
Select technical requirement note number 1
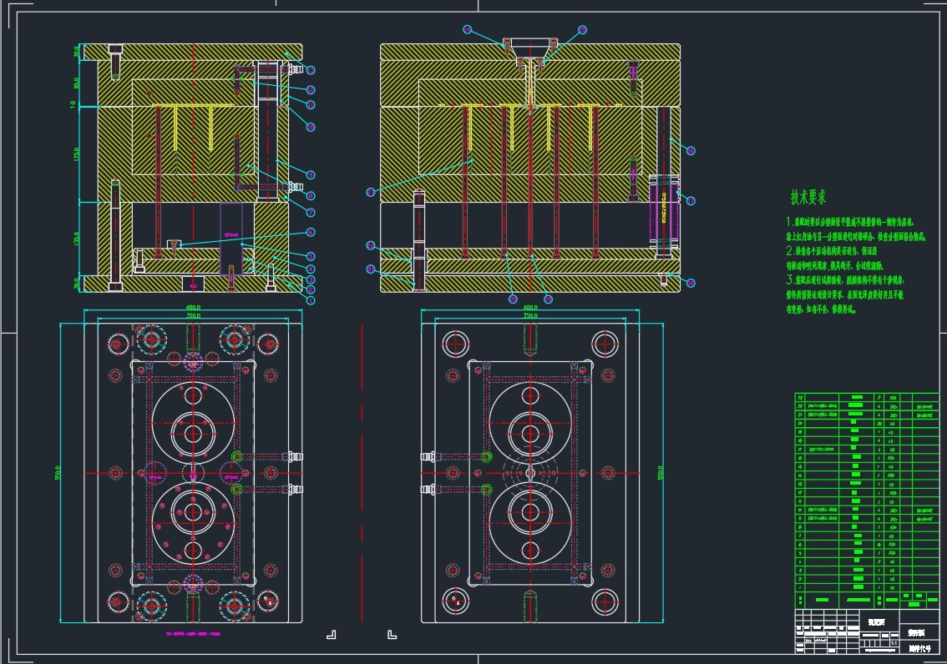point(856,229)
